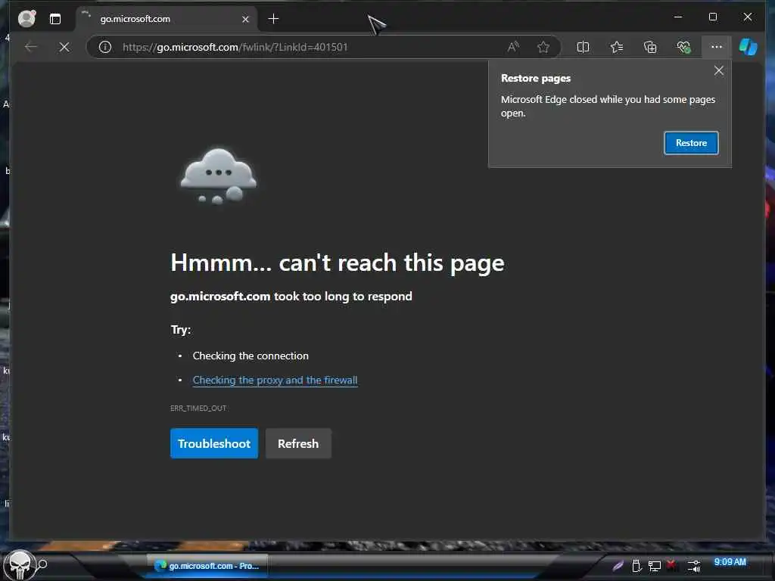Click the Troubleshoot button
This screenshot has width=775, height=581.
click(x=214, y=443)
